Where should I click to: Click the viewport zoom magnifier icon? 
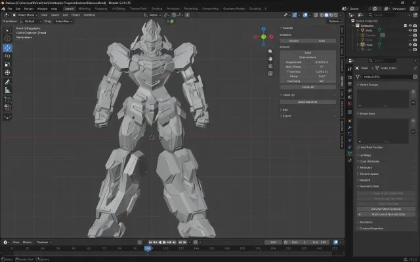[270, 51]
